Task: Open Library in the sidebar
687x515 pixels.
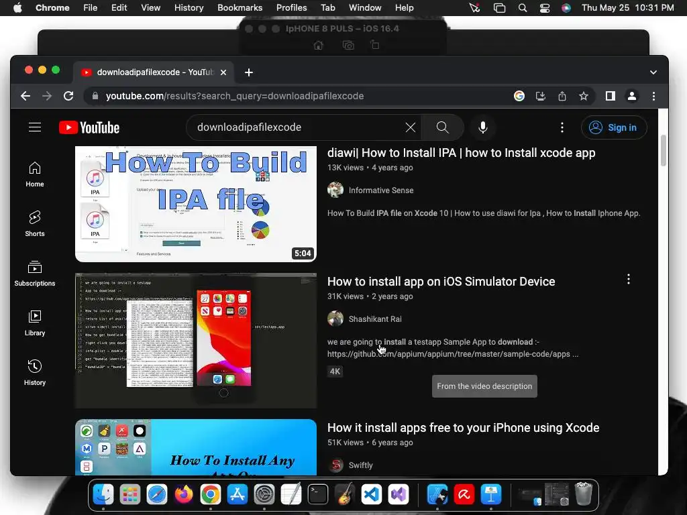Action: point(35,323)
